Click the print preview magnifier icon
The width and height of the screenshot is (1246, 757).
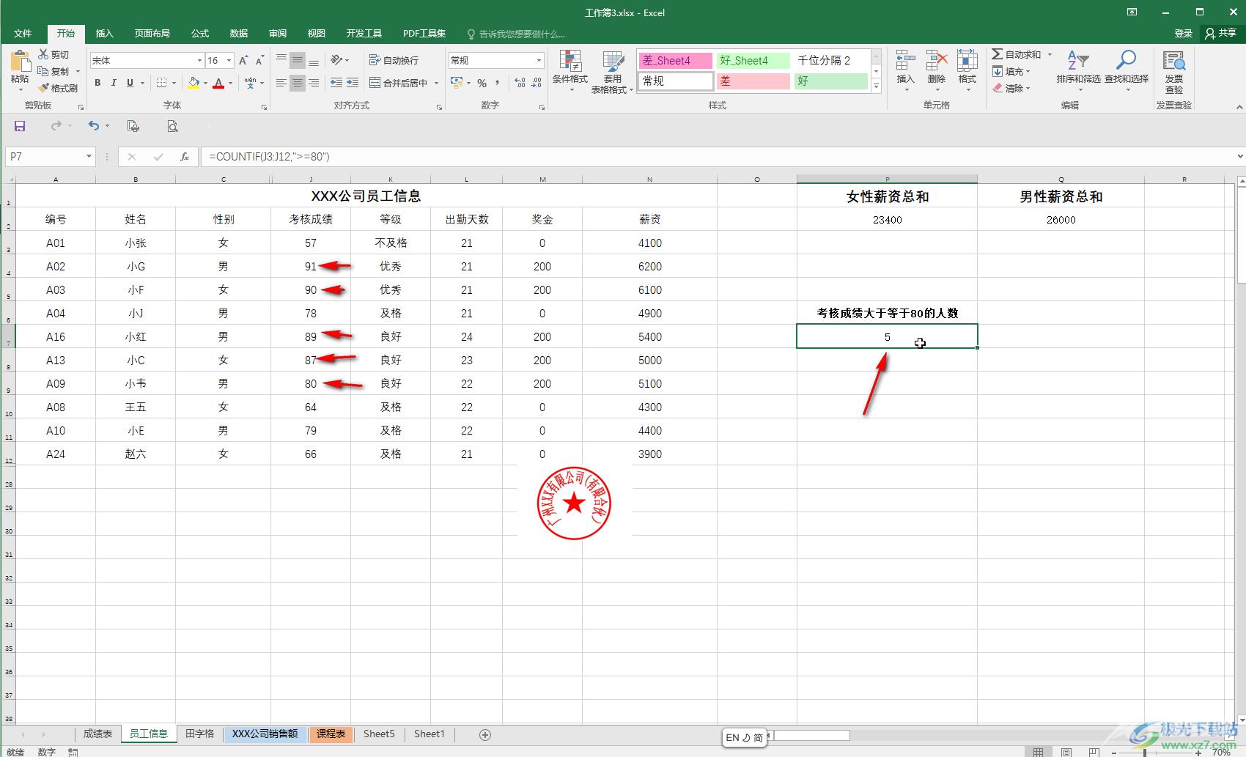coord(172,126)
